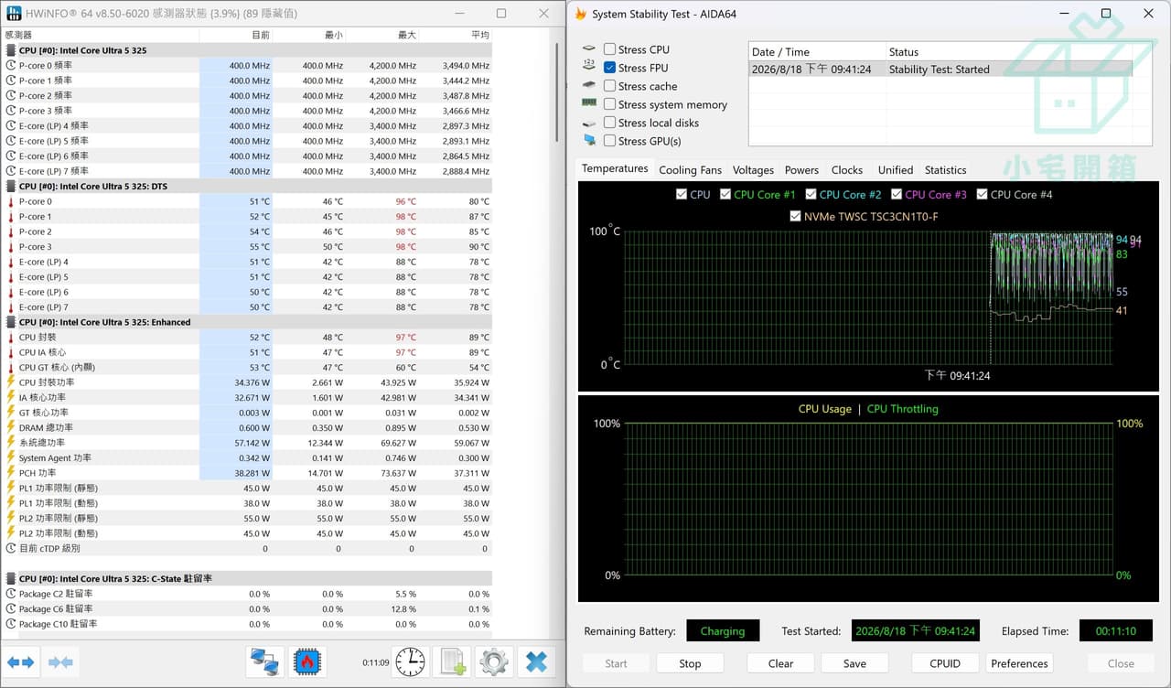This screenshot has height=688, width=1171.
Task: Click the clock timer reset icon
Action: tap(410, 661)
